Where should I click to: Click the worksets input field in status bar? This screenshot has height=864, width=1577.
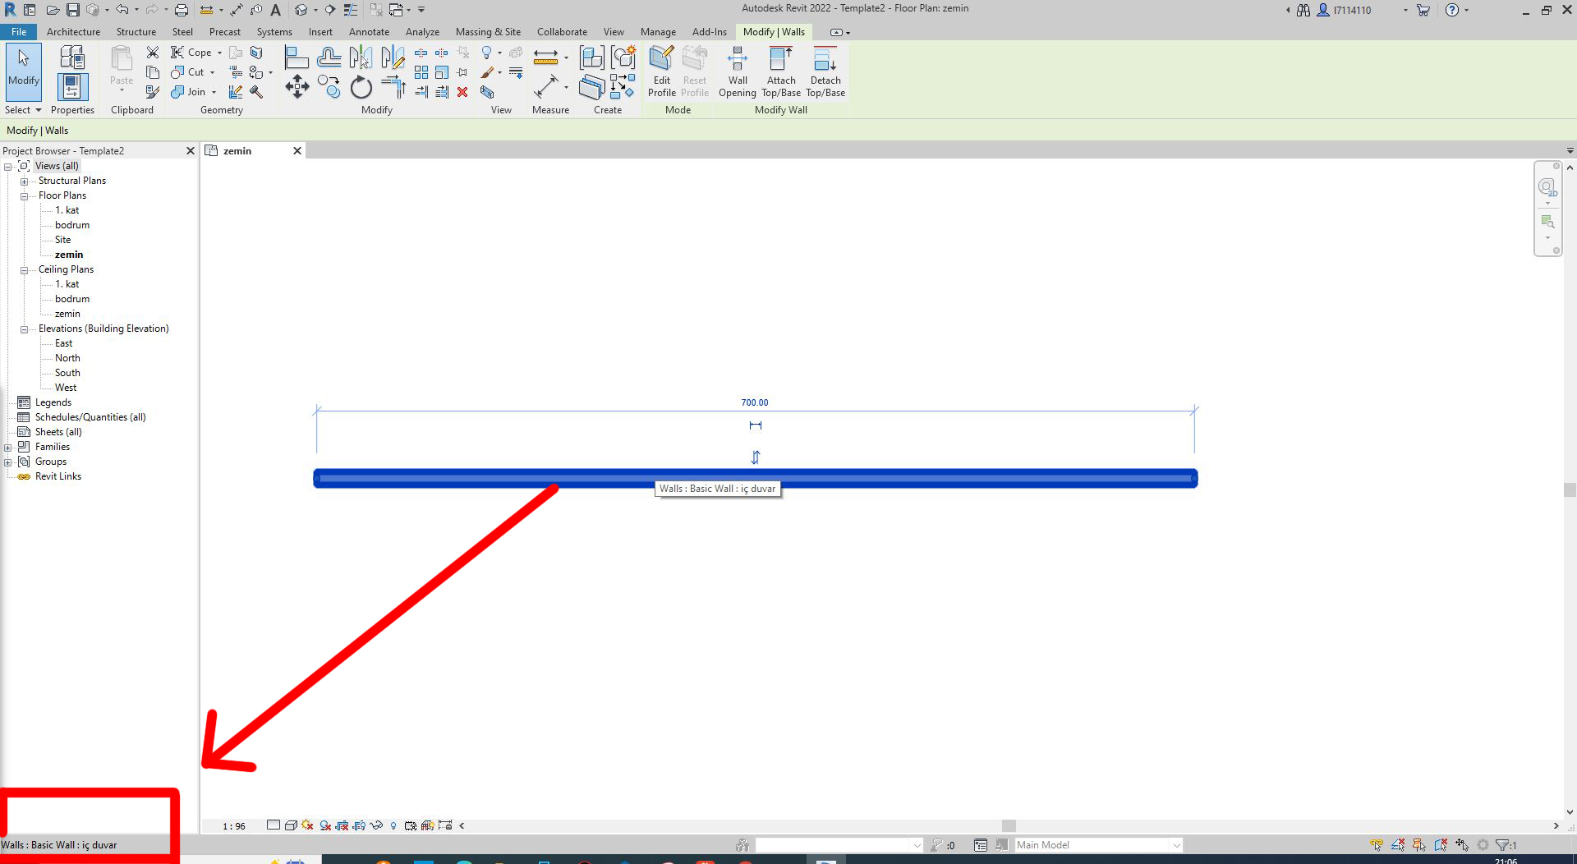click(839, 845)
